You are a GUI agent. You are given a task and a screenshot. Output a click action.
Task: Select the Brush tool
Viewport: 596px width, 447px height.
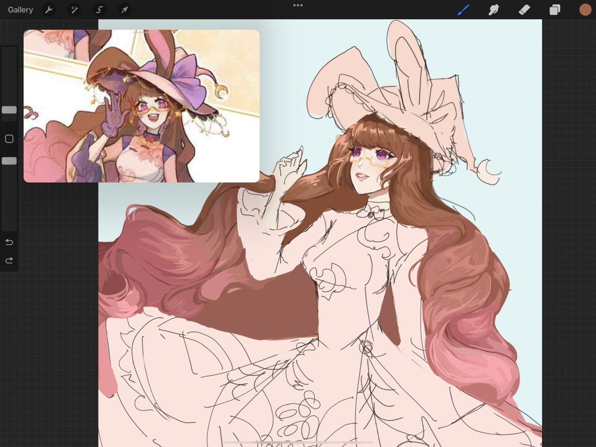463,9
